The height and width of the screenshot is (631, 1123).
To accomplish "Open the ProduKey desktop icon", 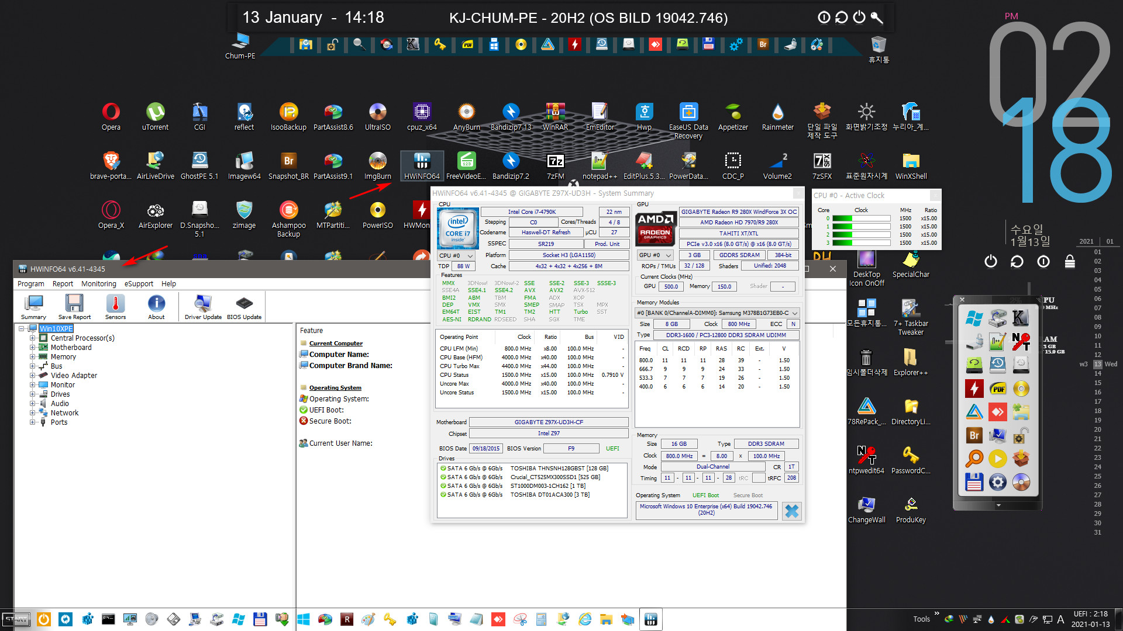I will coord(911,509).
